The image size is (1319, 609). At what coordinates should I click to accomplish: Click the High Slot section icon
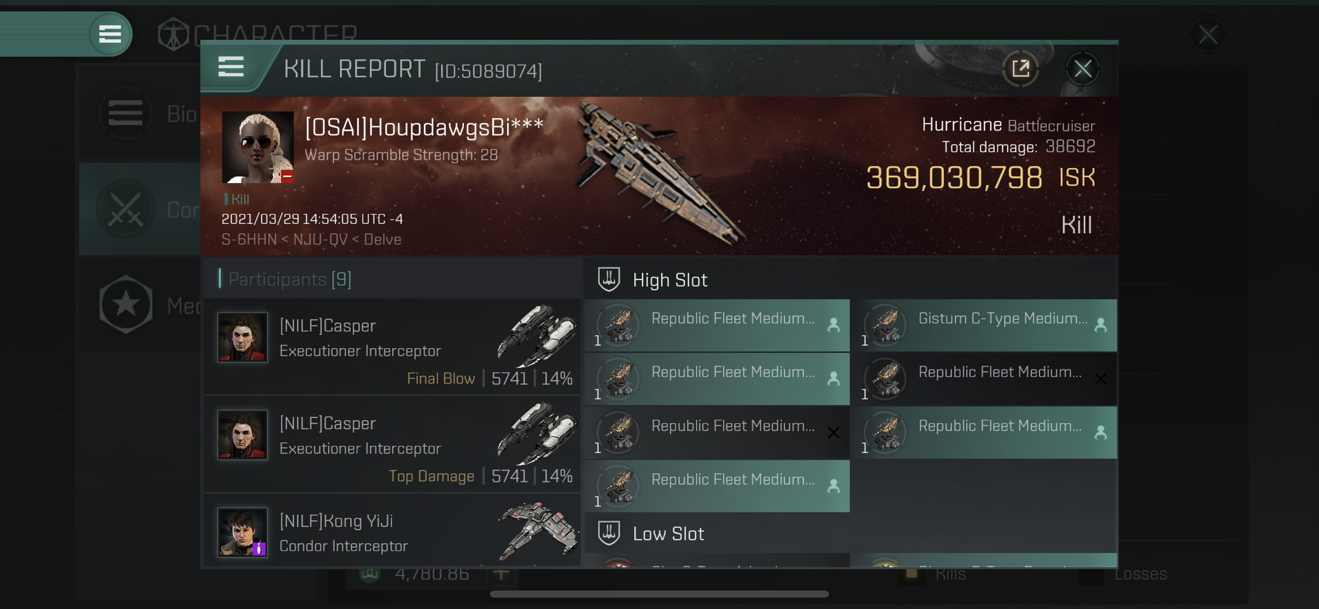pyautogui.click(x=609, y=280)
